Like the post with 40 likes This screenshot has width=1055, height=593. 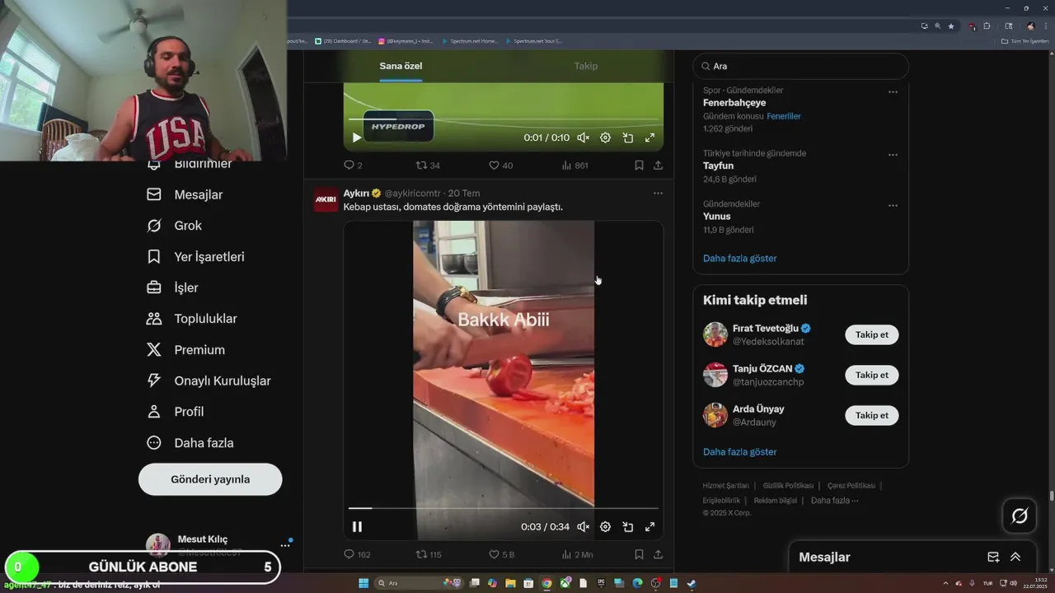point(501,166)
